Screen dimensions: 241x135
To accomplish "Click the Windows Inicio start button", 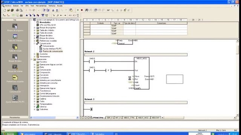I will [9, 134].
